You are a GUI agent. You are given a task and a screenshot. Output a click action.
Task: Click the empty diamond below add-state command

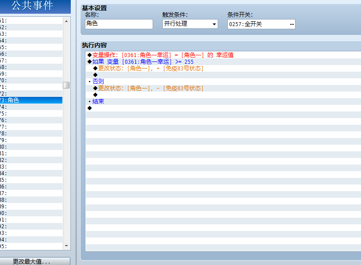pos(95,75)
